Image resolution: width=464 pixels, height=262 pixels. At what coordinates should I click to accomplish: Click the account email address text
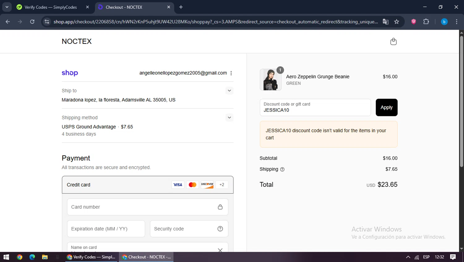[x=183, y=73]
